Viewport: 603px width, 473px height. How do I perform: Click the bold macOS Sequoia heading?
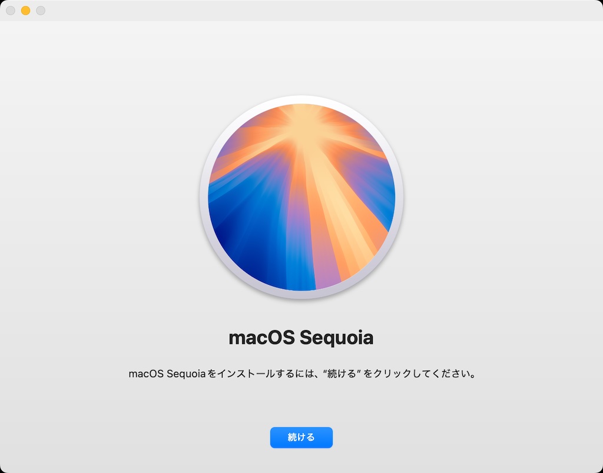301,338
